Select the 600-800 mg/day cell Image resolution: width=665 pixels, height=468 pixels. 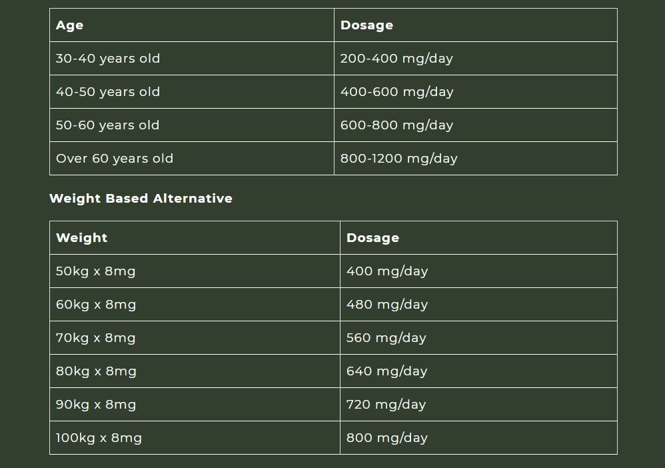tap(475, 125)
